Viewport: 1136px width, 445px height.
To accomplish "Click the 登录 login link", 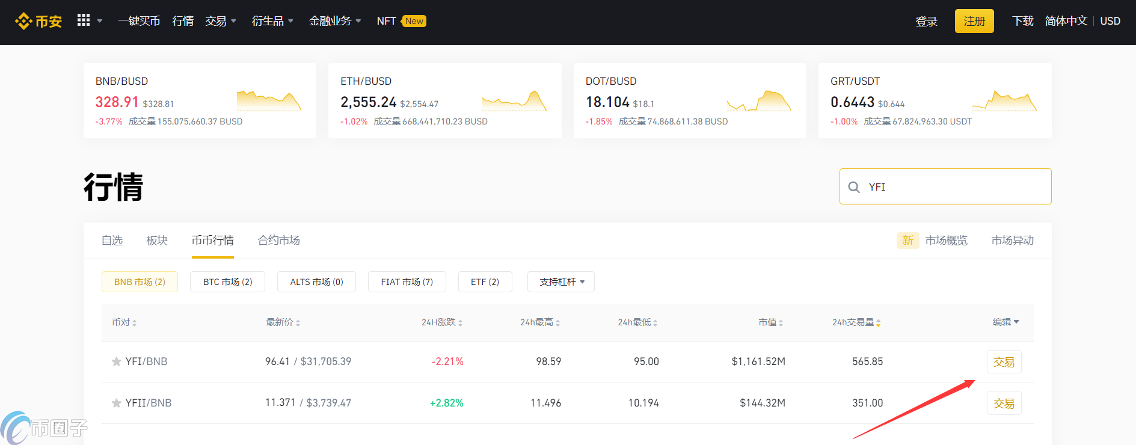I will pos(927,22).
